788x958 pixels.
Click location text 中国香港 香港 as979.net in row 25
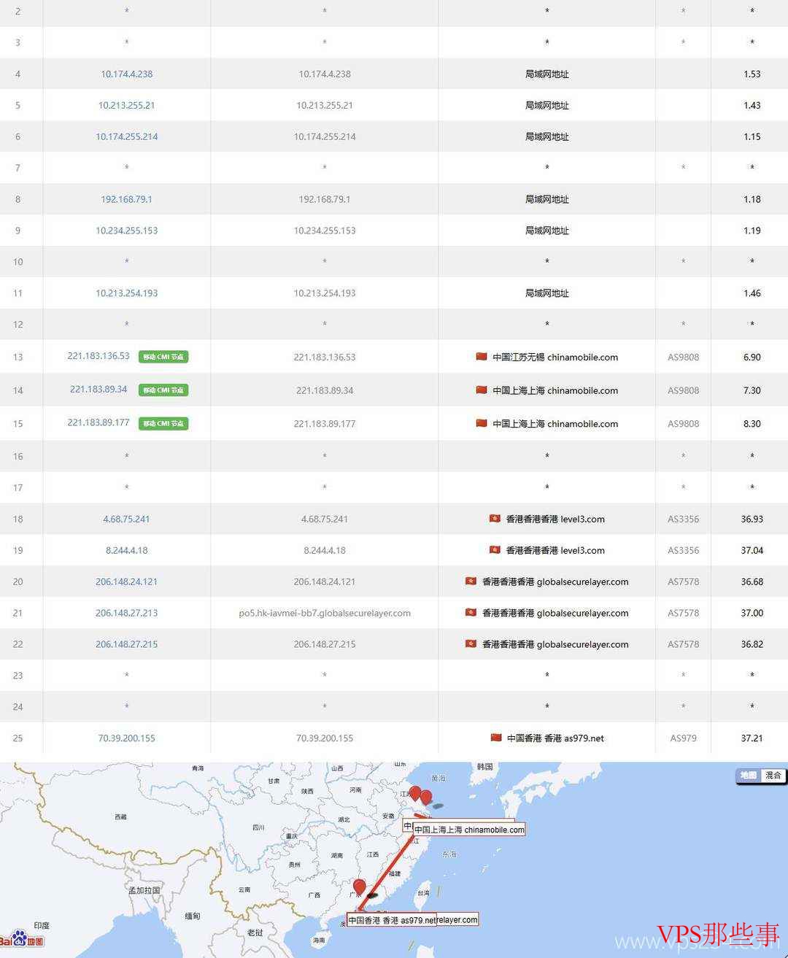click(x=556, y=738)
